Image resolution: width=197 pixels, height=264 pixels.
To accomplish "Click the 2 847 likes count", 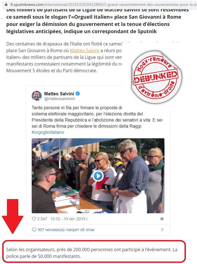I will click(42, 219).
